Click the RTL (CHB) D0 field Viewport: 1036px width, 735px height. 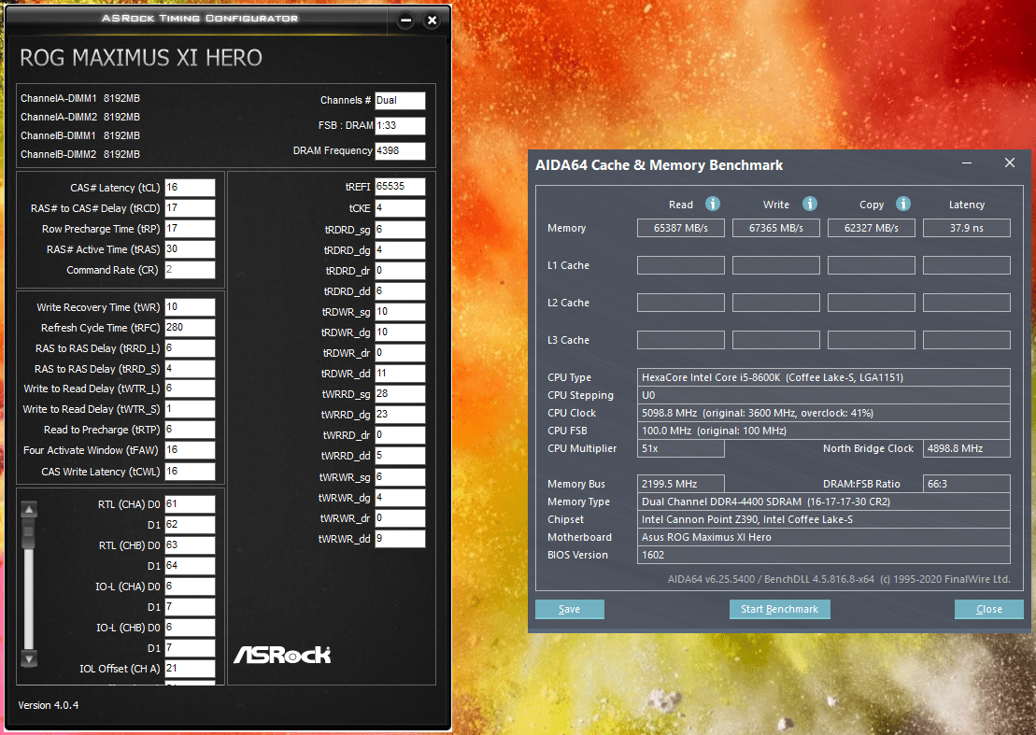[190, 544]
